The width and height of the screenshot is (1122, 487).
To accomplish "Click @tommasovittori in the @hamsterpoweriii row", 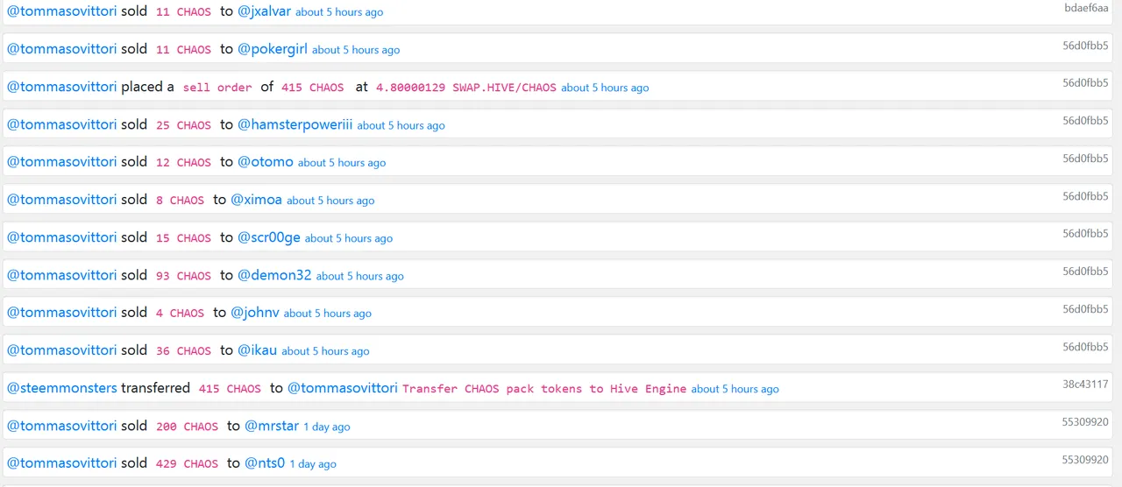I will click(x=62, y=124).
